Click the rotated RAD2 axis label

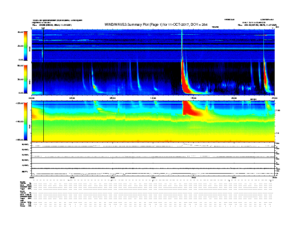[30, 49]
